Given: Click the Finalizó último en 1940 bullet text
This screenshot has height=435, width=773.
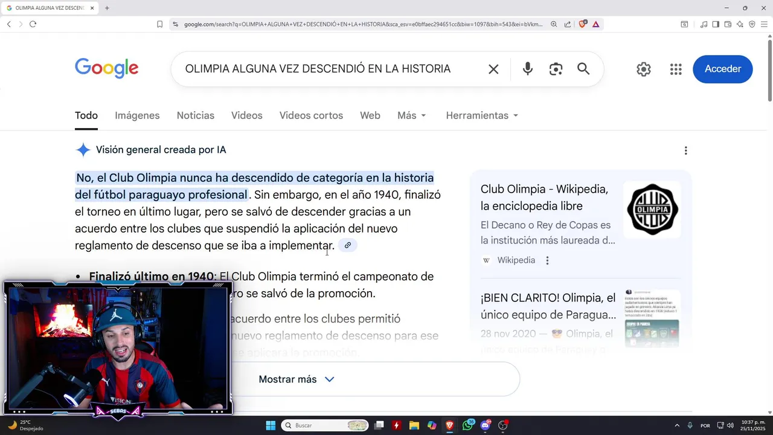Looking at the screenshot, I should point(152,277).
